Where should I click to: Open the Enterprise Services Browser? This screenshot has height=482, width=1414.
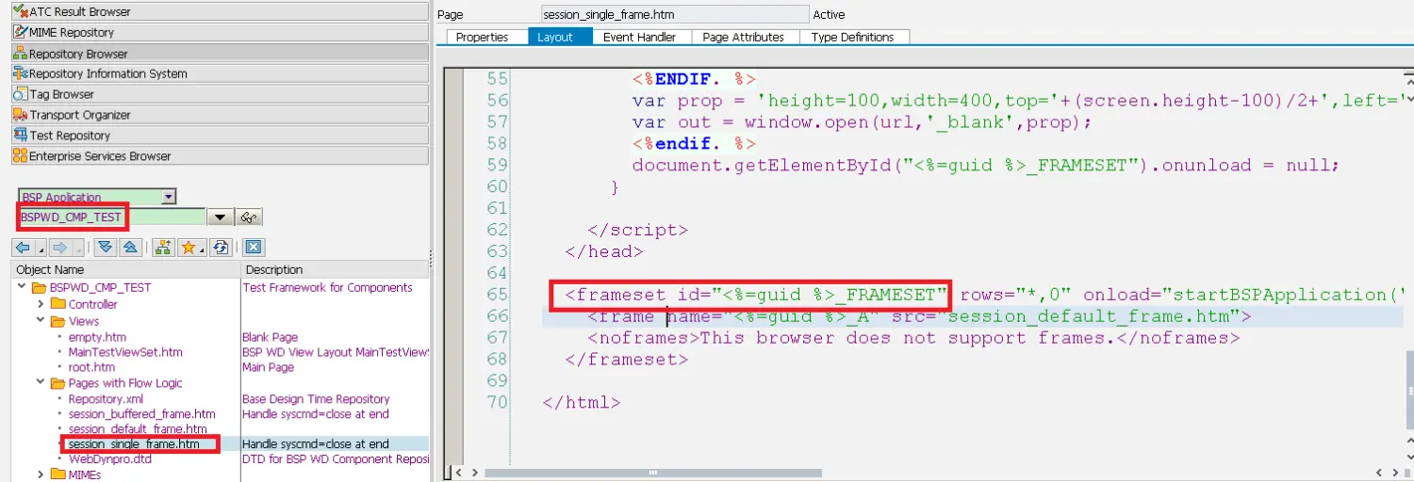(220, 156)
